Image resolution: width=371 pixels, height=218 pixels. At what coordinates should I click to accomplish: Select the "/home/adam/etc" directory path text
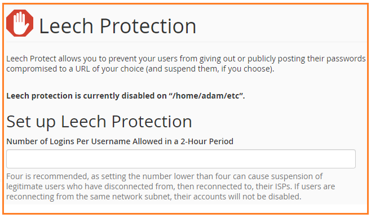coord(205,96)
